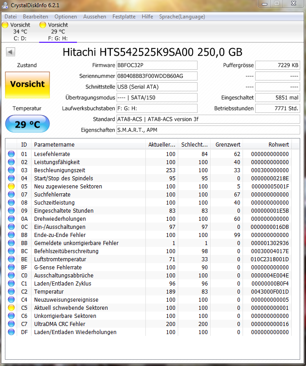The width and height of the screenshot is (306, 366).
Task: Click the ID column header
Action: (24, 145)
